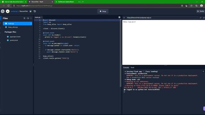Switch to the Shell tab

tap(132, 67)
